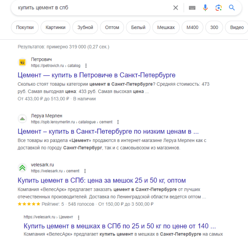Submit search with the magnifying glass icon
Viewport: 248px width, 238px height.
232,7
